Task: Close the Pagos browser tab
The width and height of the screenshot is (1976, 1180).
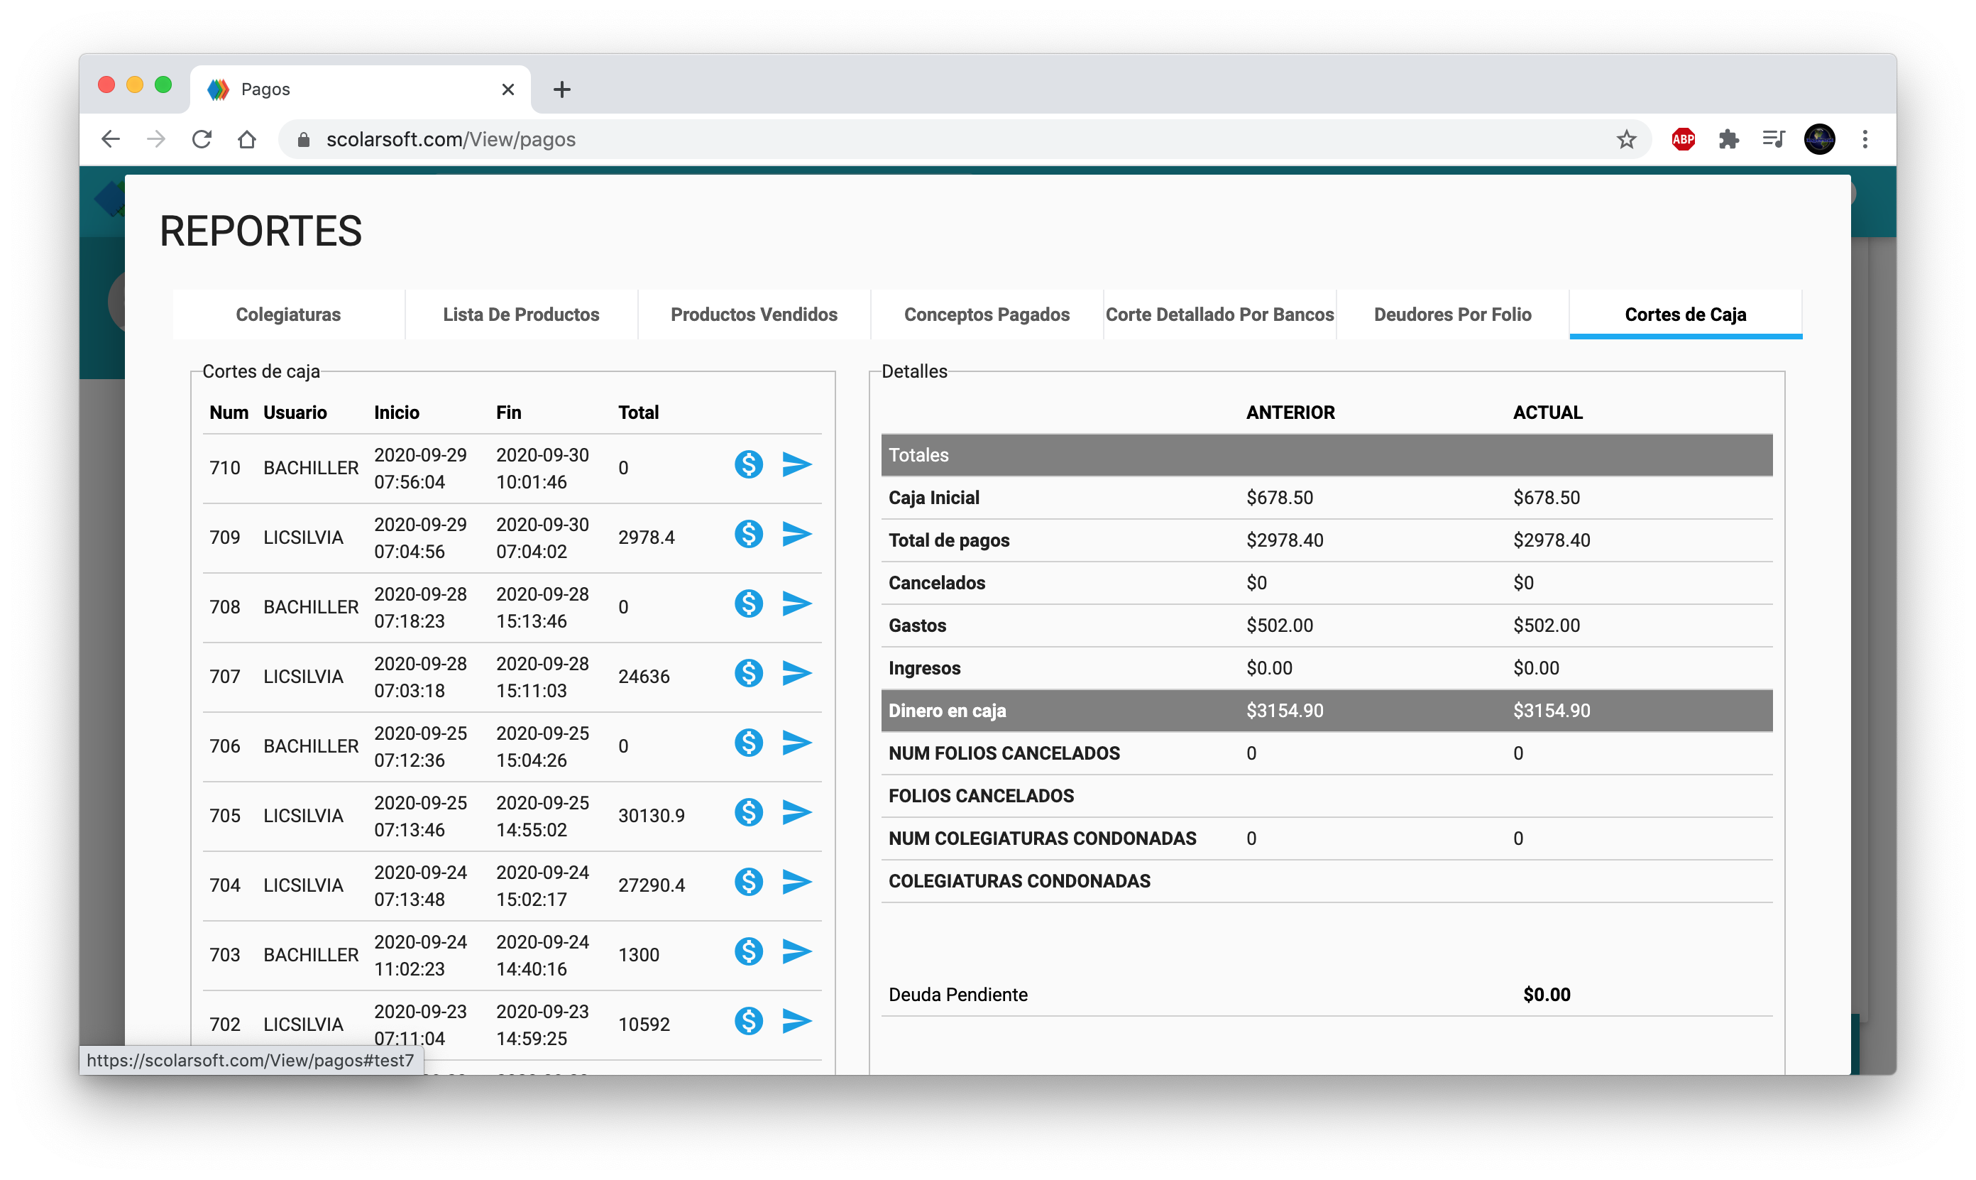Action: click(x=508, y=89)
